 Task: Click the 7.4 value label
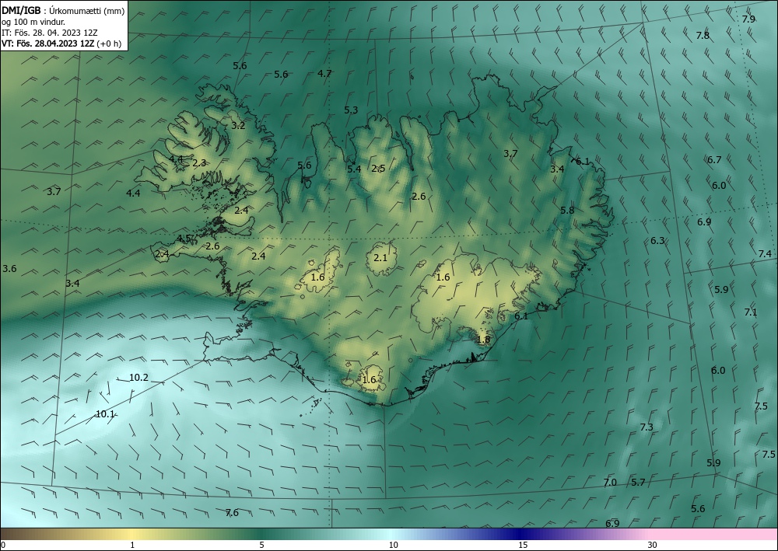tap(765, 254)
